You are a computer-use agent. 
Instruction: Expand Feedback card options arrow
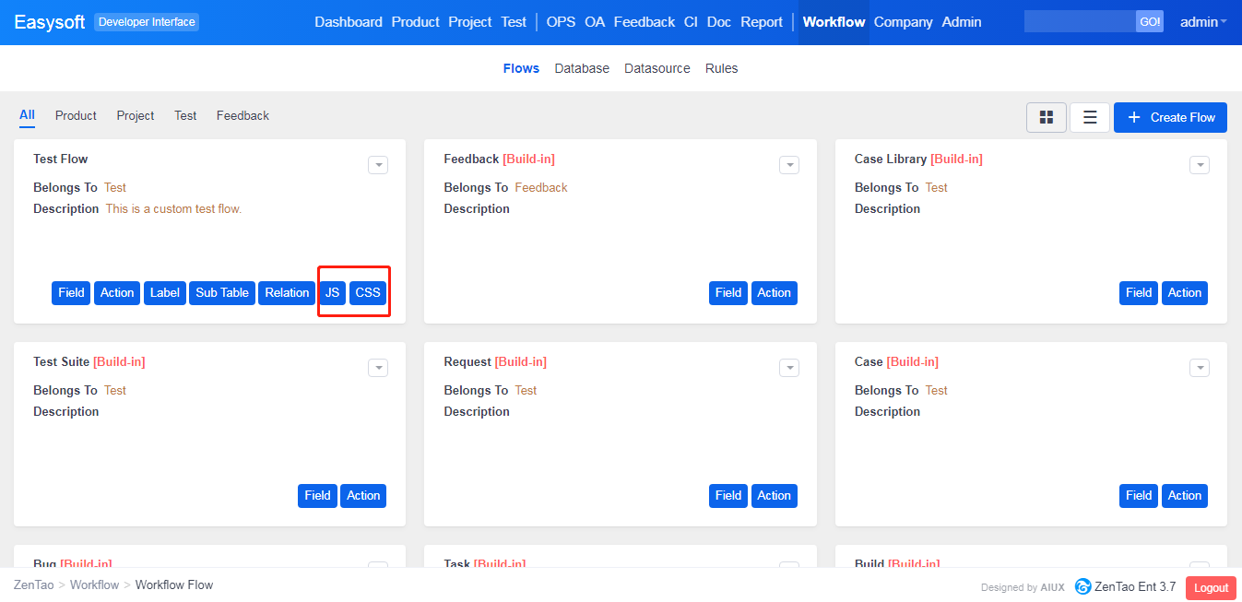tap(788, 165)
